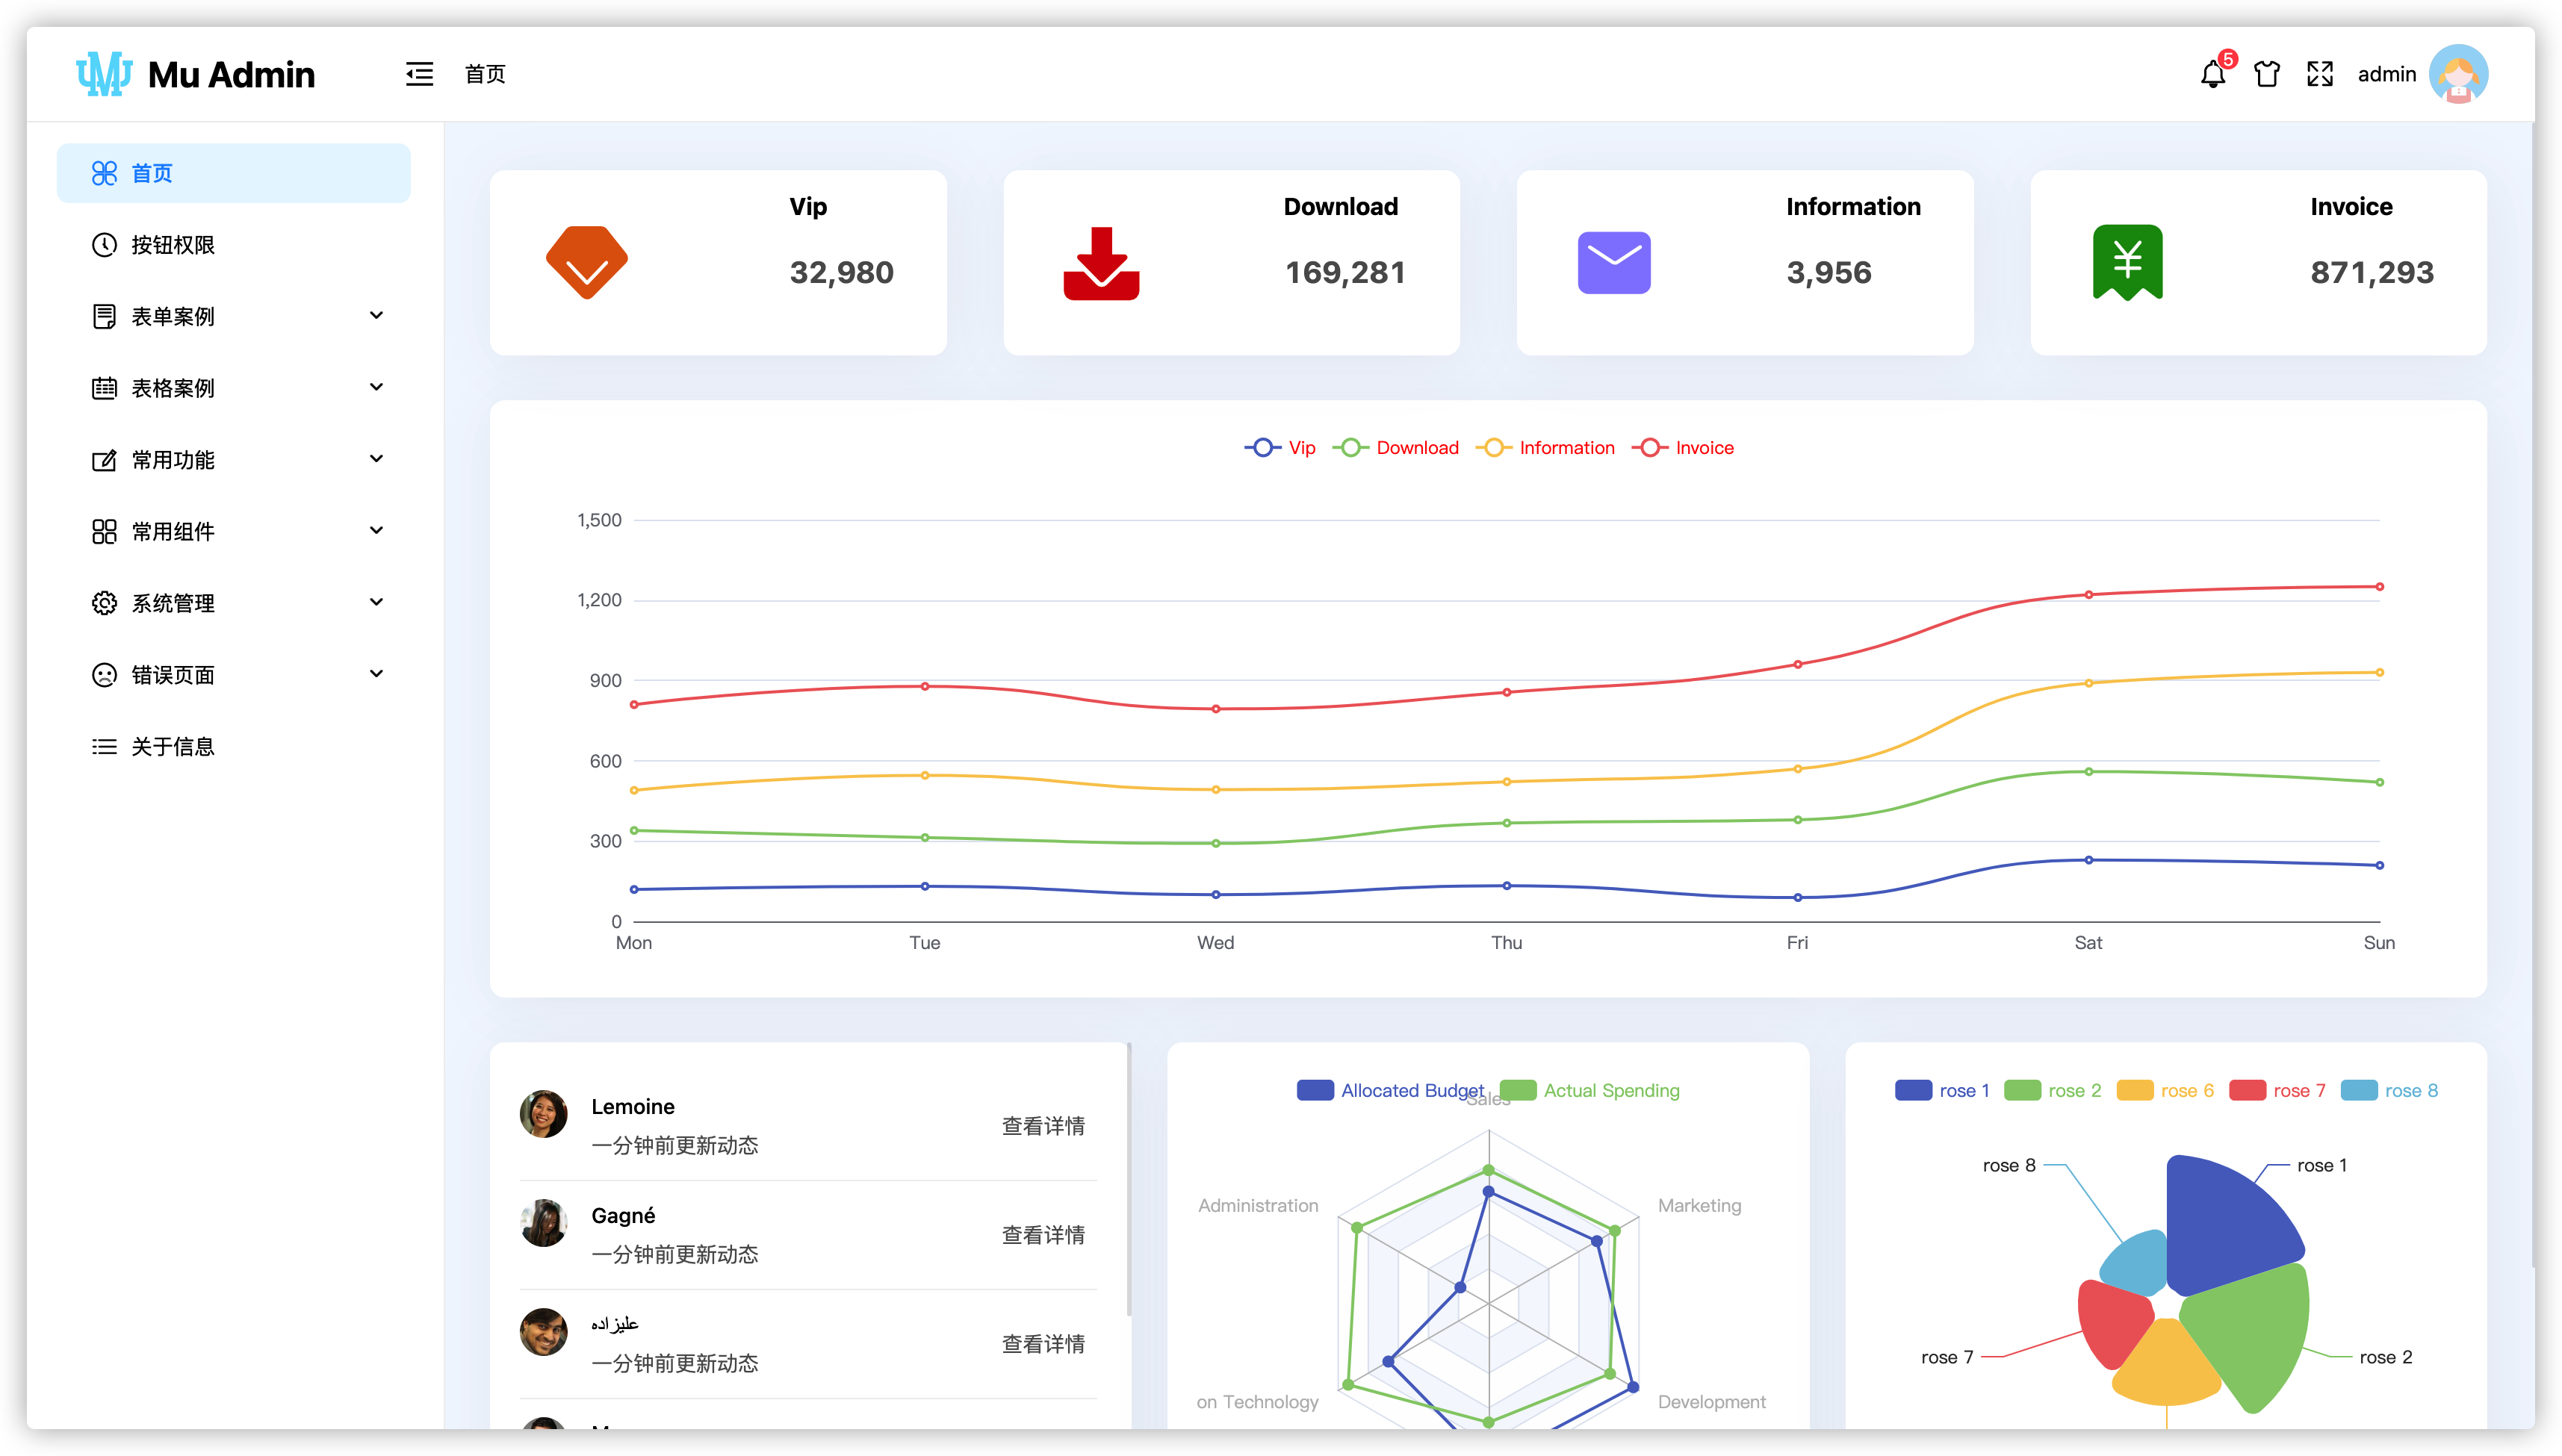Open the theme shirt icon

[x=2266, y=74]
